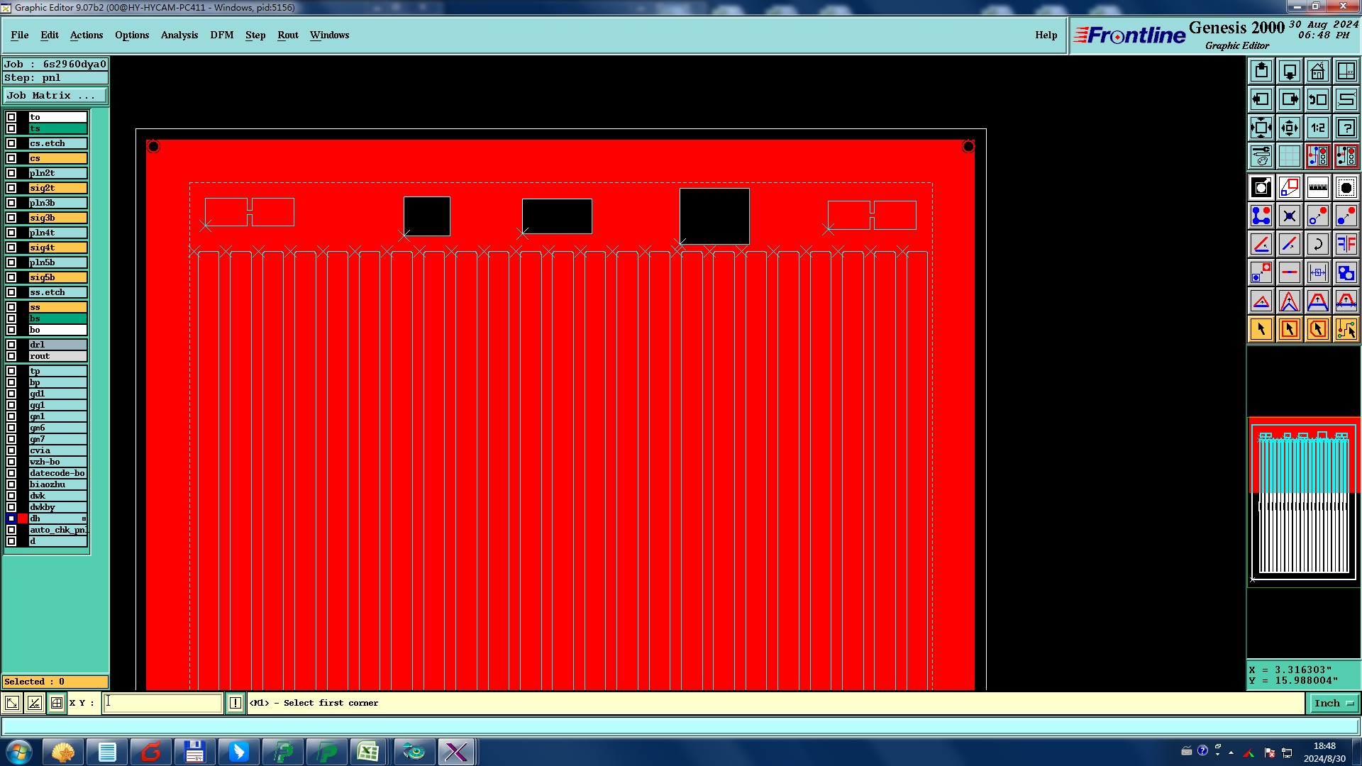
Task: Toggle checkbox for biaozhu layer
Action: 11,484
